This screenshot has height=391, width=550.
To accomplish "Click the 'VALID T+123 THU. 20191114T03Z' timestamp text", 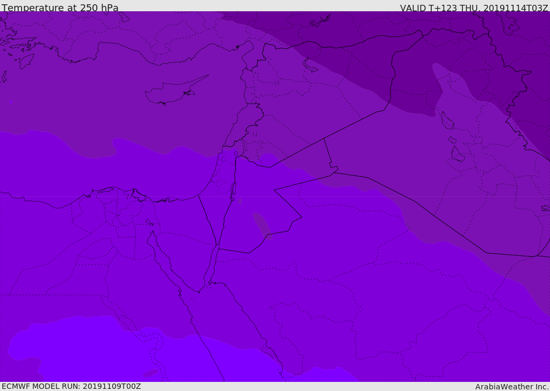I will pos(474,8).
